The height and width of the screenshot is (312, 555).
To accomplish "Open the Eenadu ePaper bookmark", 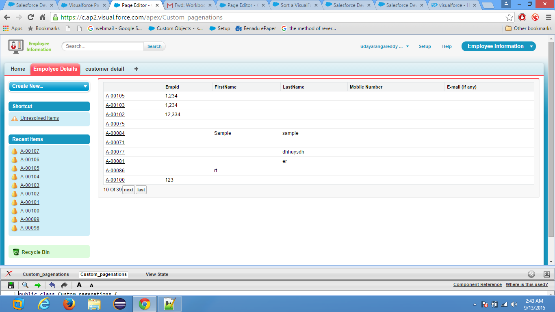I will (256, 28).
